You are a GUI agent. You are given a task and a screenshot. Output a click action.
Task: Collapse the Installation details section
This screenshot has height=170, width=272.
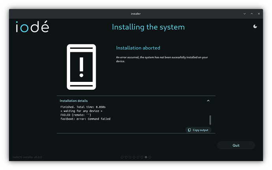coord(208,101)
